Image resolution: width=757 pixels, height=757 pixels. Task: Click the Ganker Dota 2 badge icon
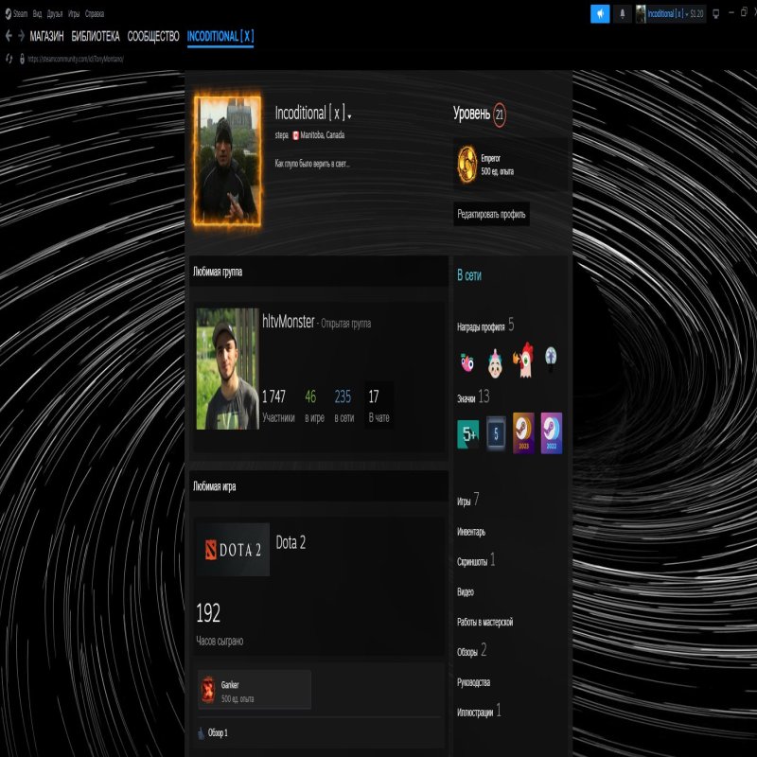[x=208, y=690]
